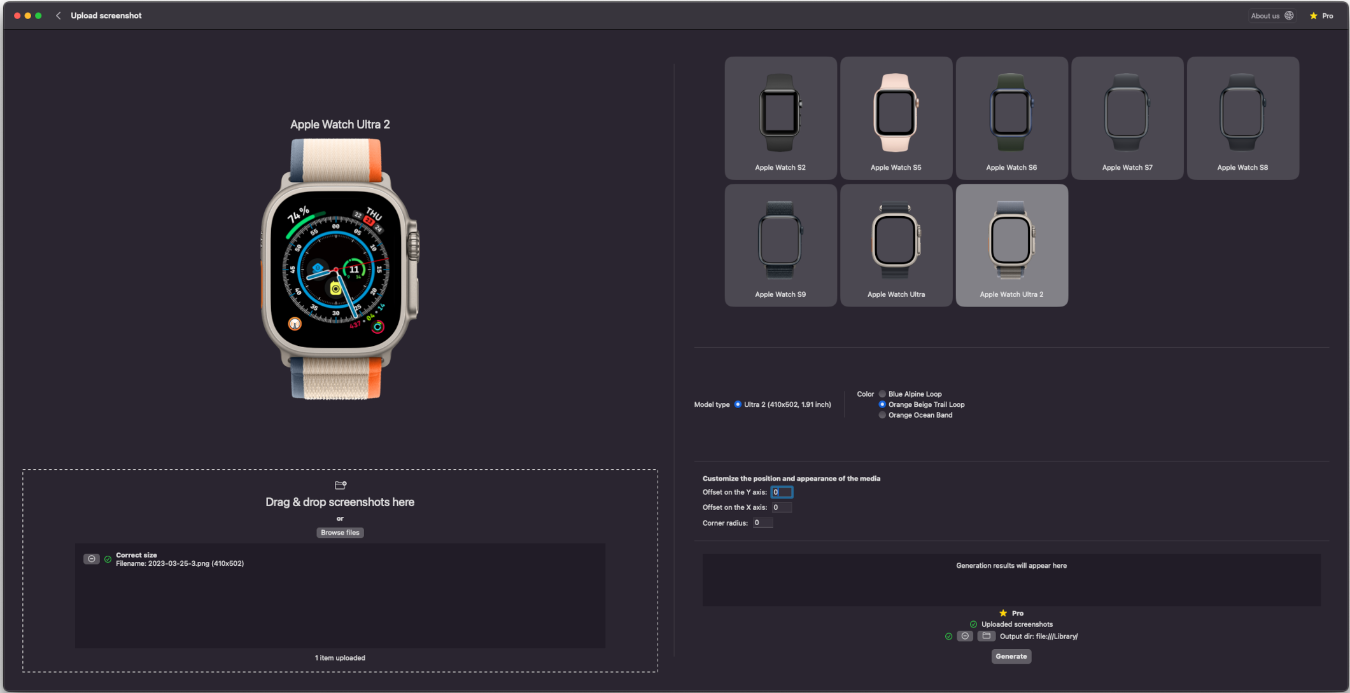The image size is (1350, 693).
Task: Select the Apple Watch S2 model
Action: click(780, 118)
